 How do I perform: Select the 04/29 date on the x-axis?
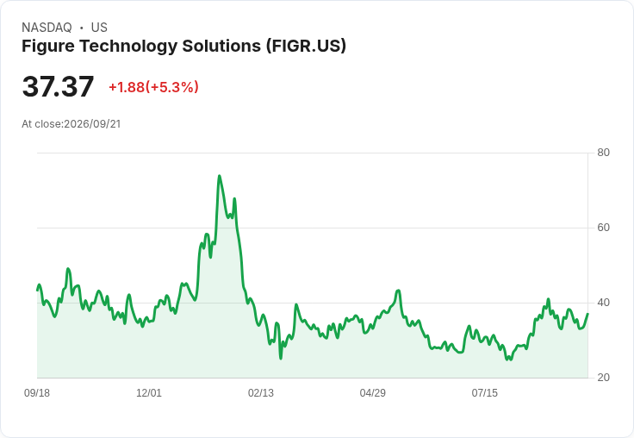click(x=372, y=392)
